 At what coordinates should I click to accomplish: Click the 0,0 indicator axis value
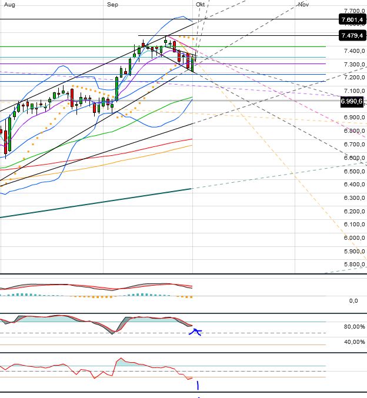[x=353, y=301]
